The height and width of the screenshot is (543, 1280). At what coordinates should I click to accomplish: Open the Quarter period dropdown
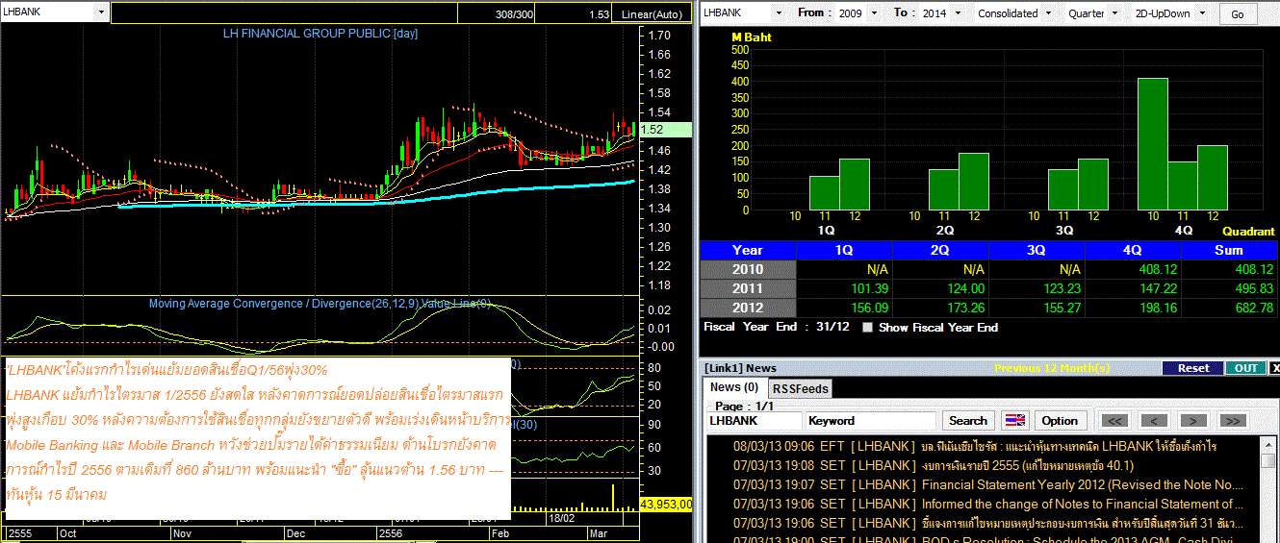(x=1116, y=13)
